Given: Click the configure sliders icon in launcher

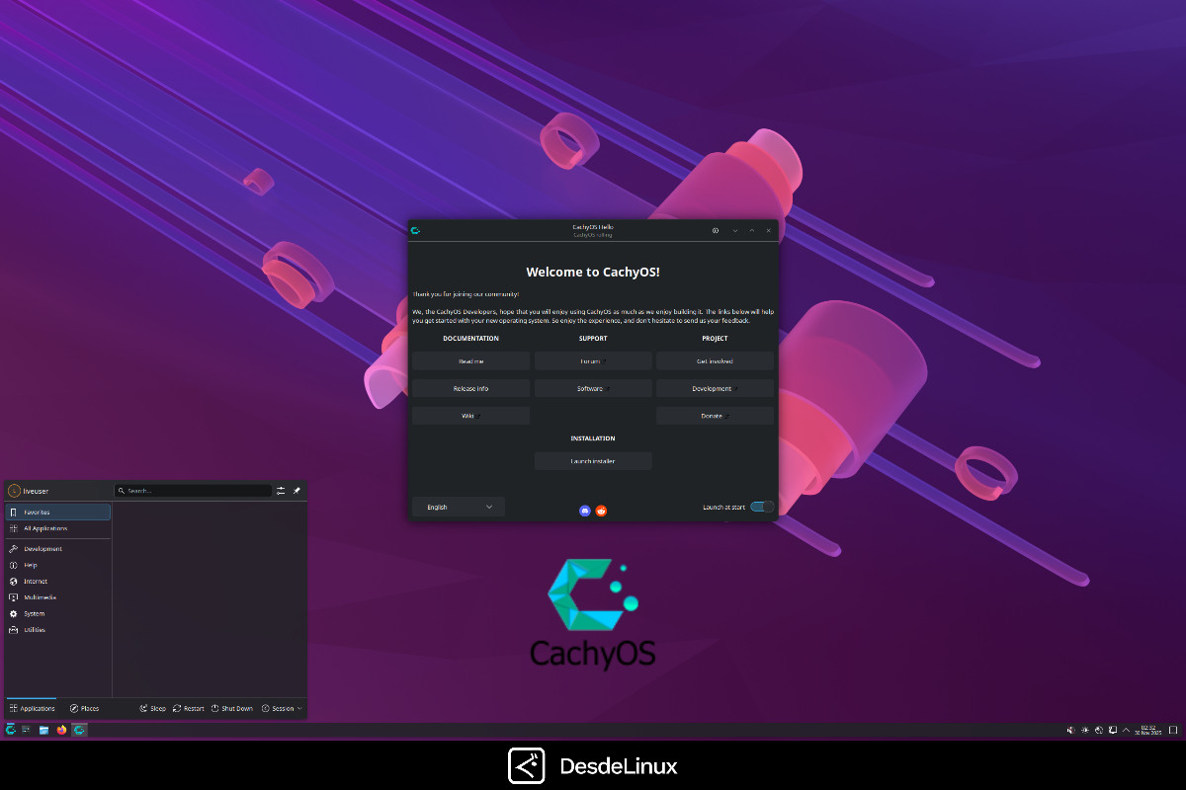Looking at the screenshot, I should coord(281,491).
